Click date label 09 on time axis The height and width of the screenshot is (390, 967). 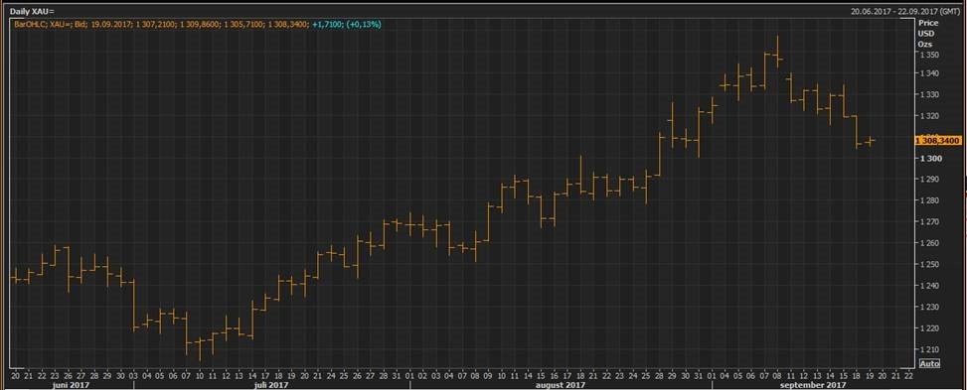[488, 376]
